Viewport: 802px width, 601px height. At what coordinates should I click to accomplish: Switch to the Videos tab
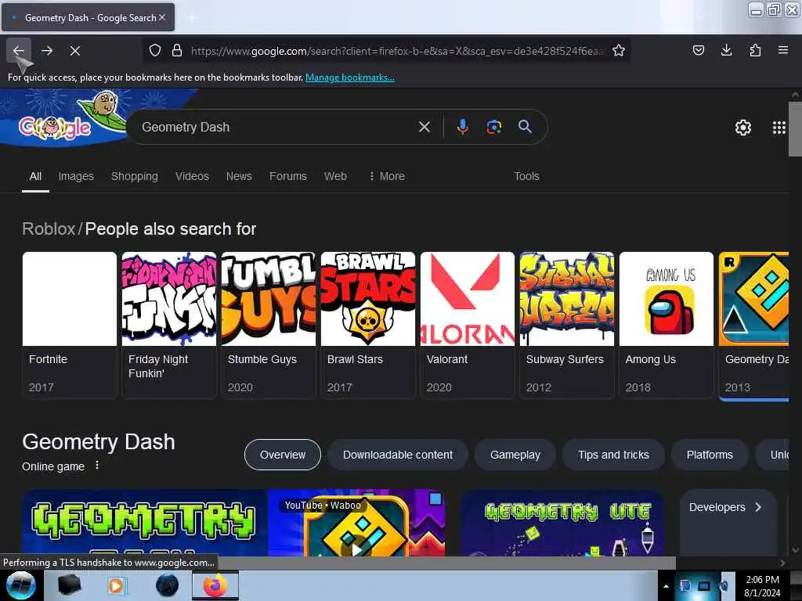click(193, 176)
